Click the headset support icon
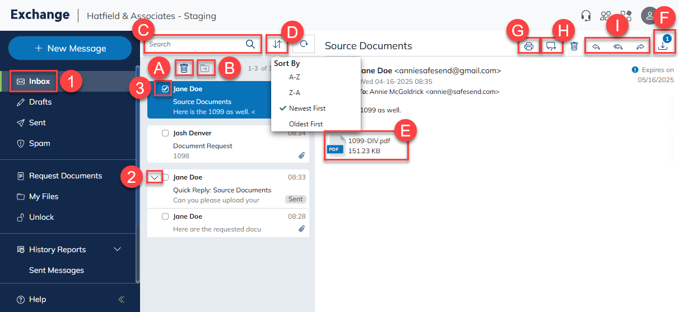This screenshot has height=312, width=679. point(586,16)
